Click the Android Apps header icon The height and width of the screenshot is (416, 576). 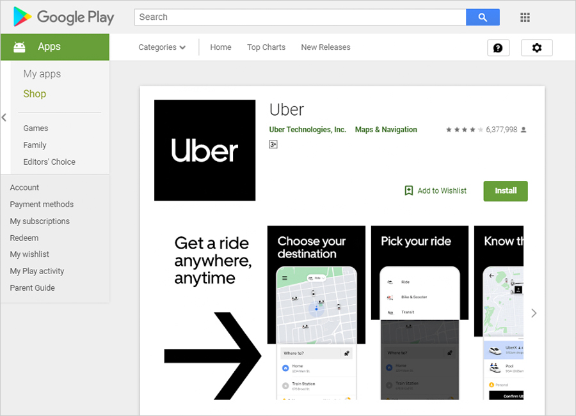pyautogui.click(x=20, y=47)
